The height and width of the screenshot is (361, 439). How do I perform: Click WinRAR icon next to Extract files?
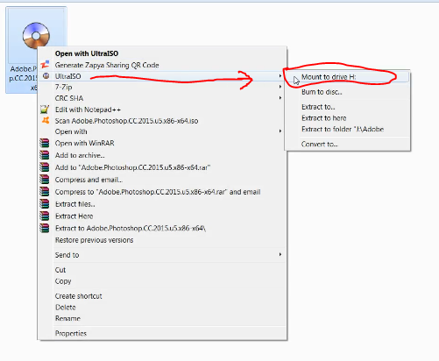tap(45, 203)
